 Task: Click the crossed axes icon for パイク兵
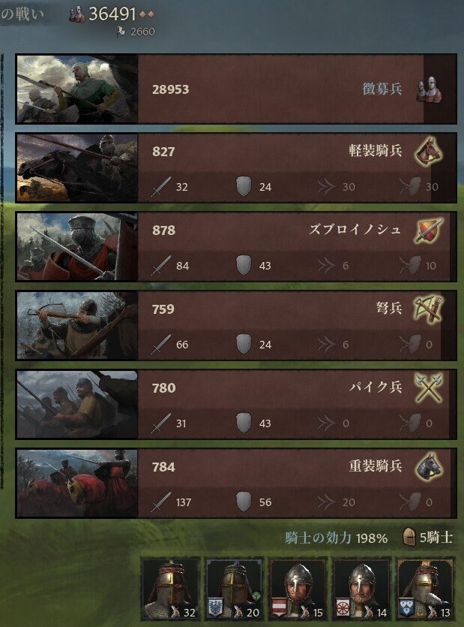pos(429,388)
